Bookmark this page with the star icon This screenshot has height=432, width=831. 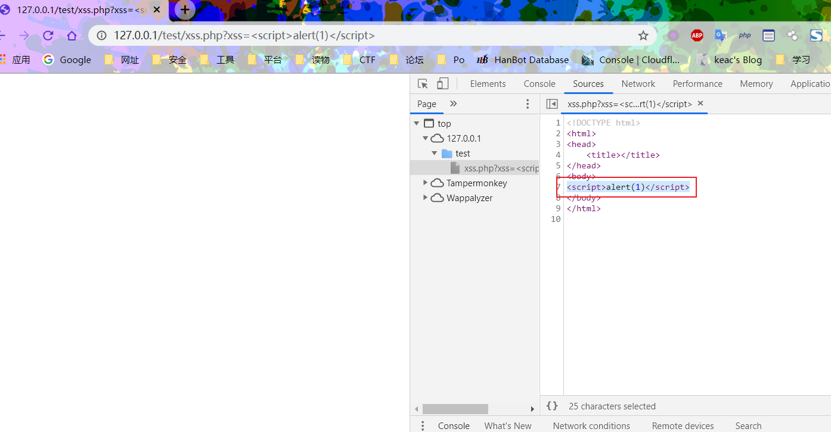click(x=643, y=36)
